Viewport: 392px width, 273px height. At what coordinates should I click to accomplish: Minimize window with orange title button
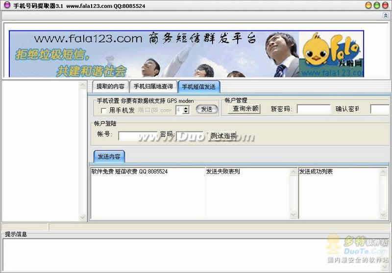(x=368, y=5)
